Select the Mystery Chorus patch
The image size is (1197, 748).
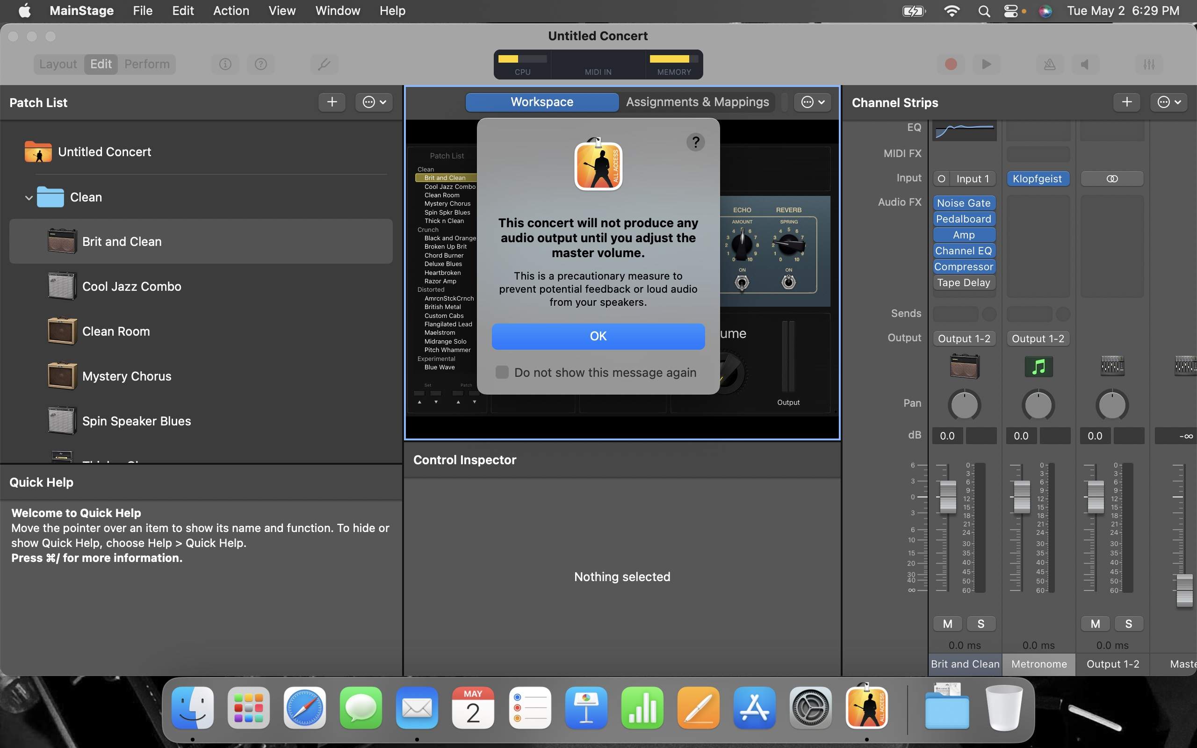pyautogui.click(x=201, y=376)
